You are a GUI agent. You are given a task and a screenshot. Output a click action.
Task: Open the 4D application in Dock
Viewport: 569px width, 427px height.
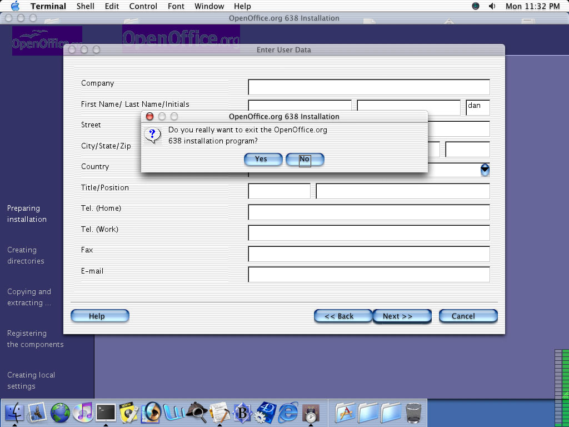point(265,413)
